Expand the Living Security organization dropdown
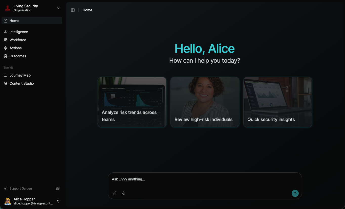Image resolution: width=345 pixels, height=209 pixels. (x=58, y=8)
